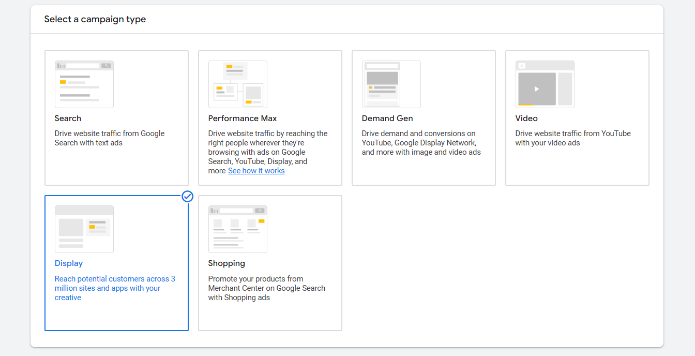Select the Video campaign type title
Image resolution: width=695 pixels, height=356 pixels.
click(526, 118)
